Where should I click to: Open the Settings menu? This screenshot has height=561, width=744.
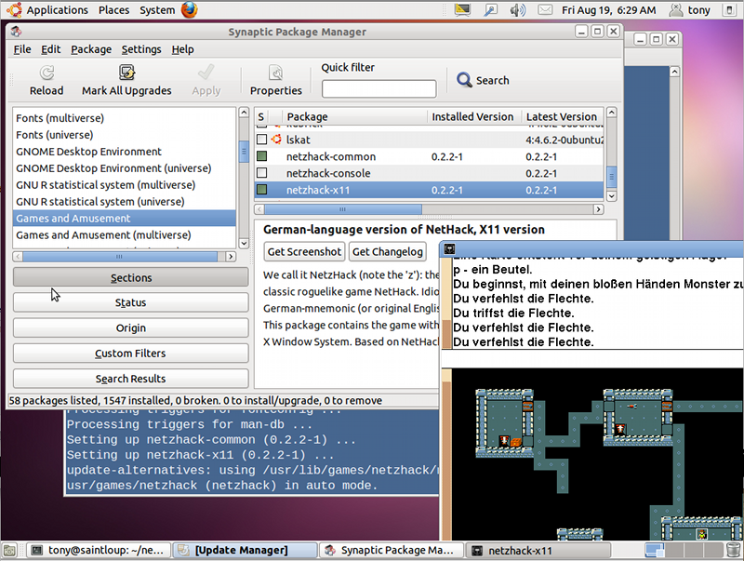(141, 49)
